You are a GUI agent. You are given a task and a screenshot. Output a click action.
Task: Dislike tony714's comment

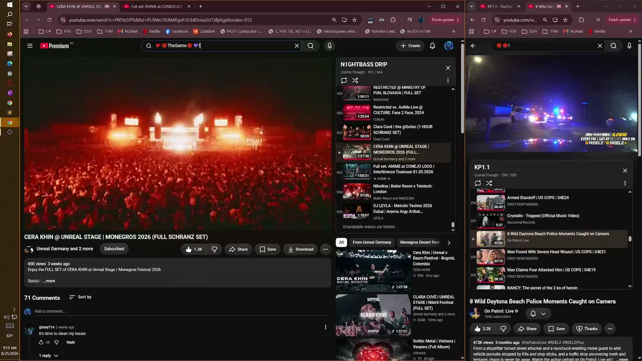point(56,342)
